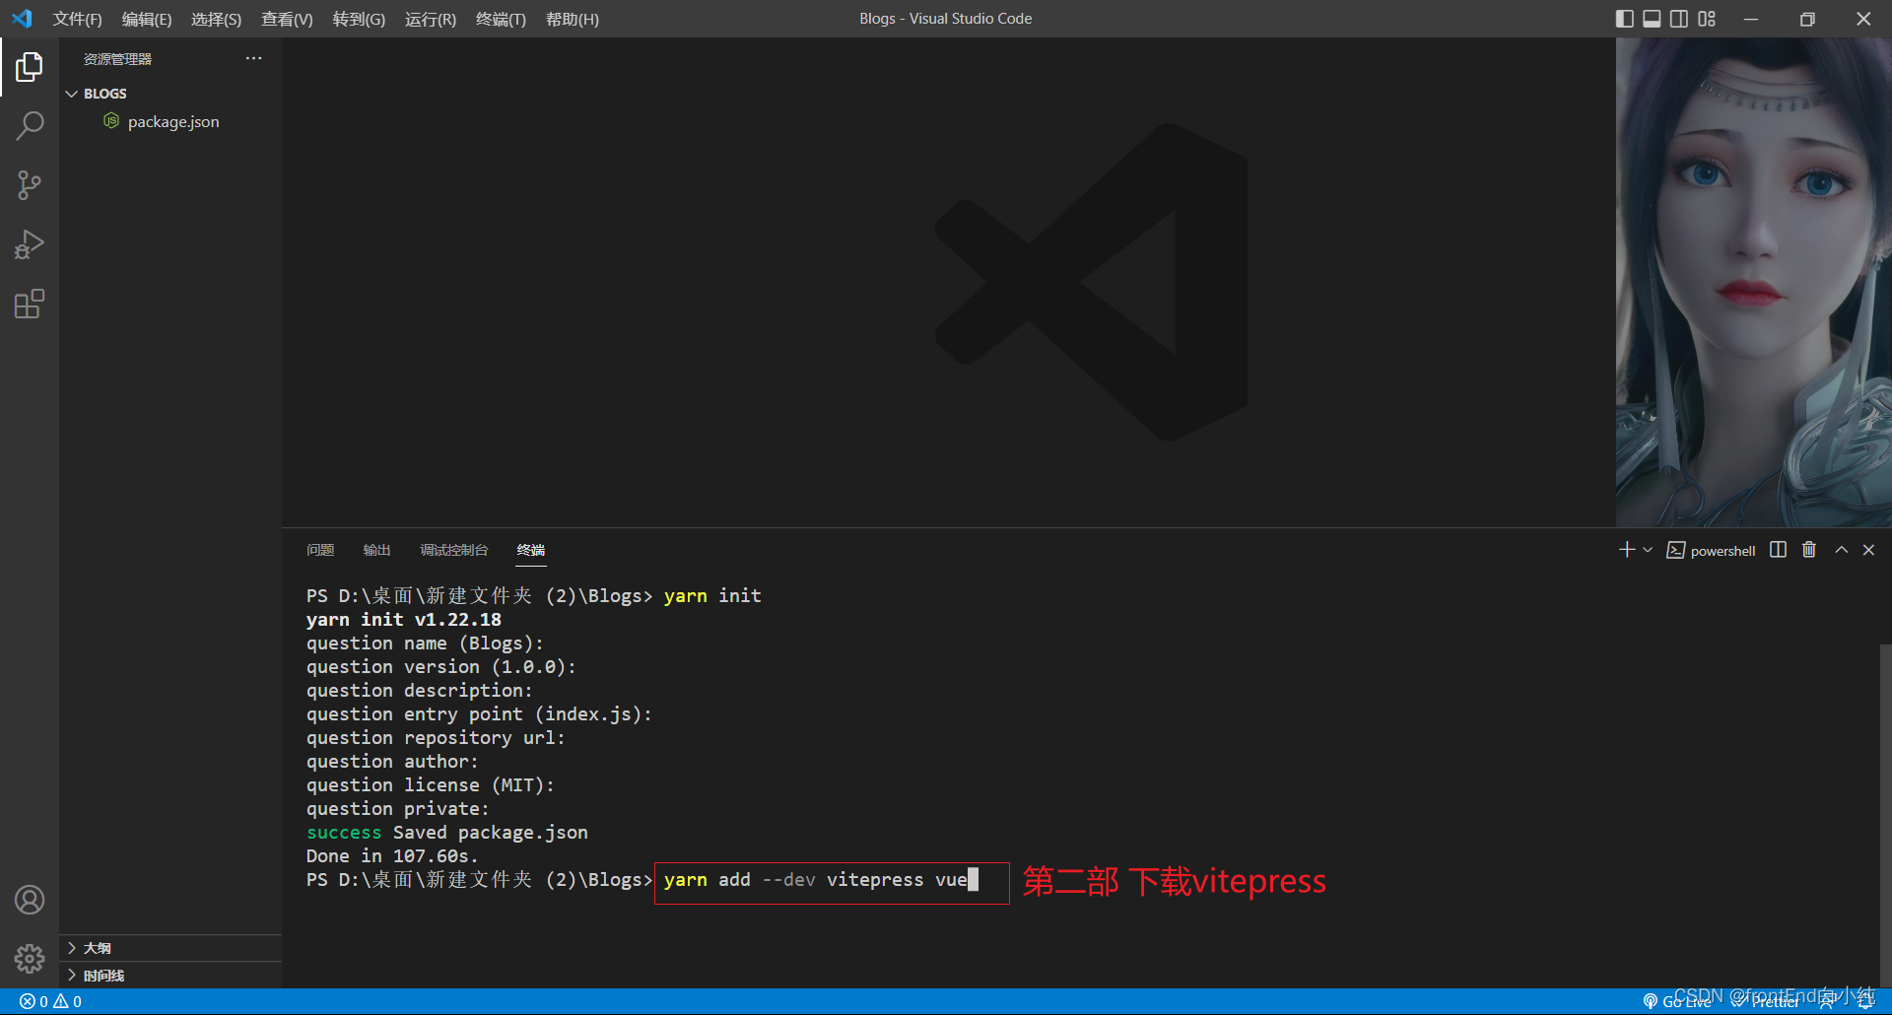1892x1015 pixels.
Task: Kill terminal with trash icon
Action: 1809,550
